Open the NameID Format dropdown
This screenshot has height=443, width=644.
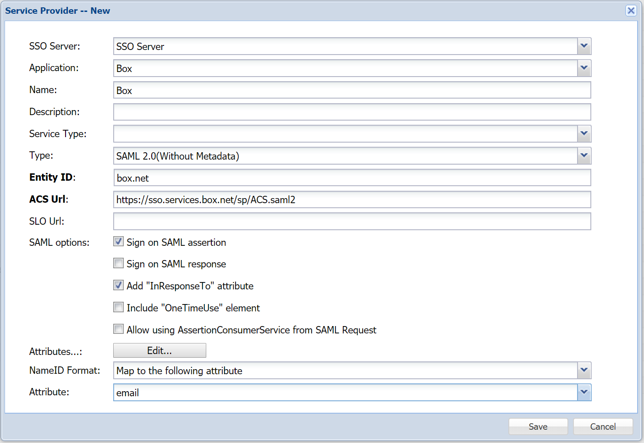[x=584, y=371]
